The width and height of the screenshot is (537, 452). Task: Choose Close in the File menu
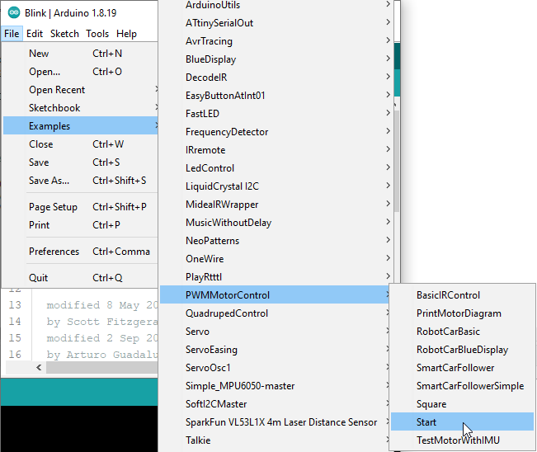(x=81, y=144)
